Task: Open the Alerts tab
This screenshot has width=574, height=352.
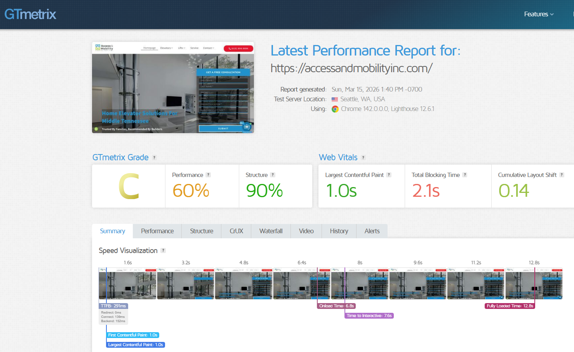Action: click(372, 231)
